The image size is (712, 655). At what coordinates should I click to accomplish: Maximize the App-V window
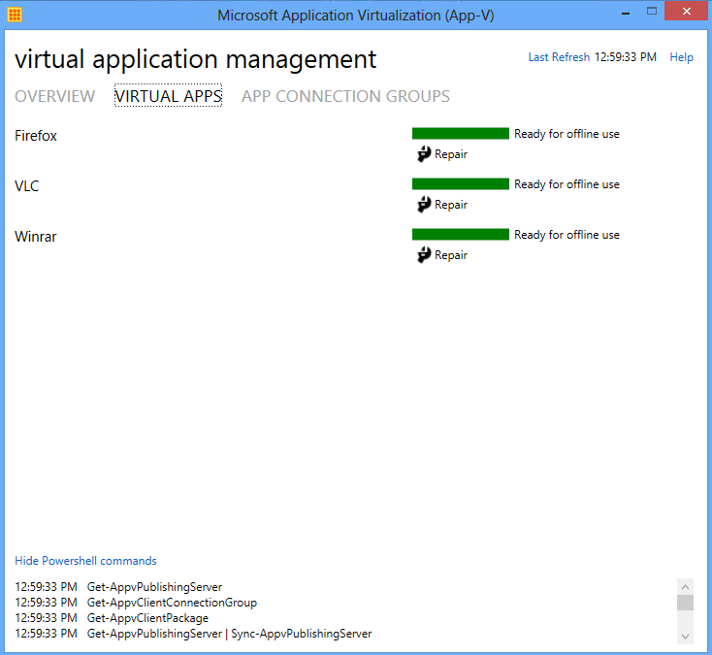coord(652,12)
